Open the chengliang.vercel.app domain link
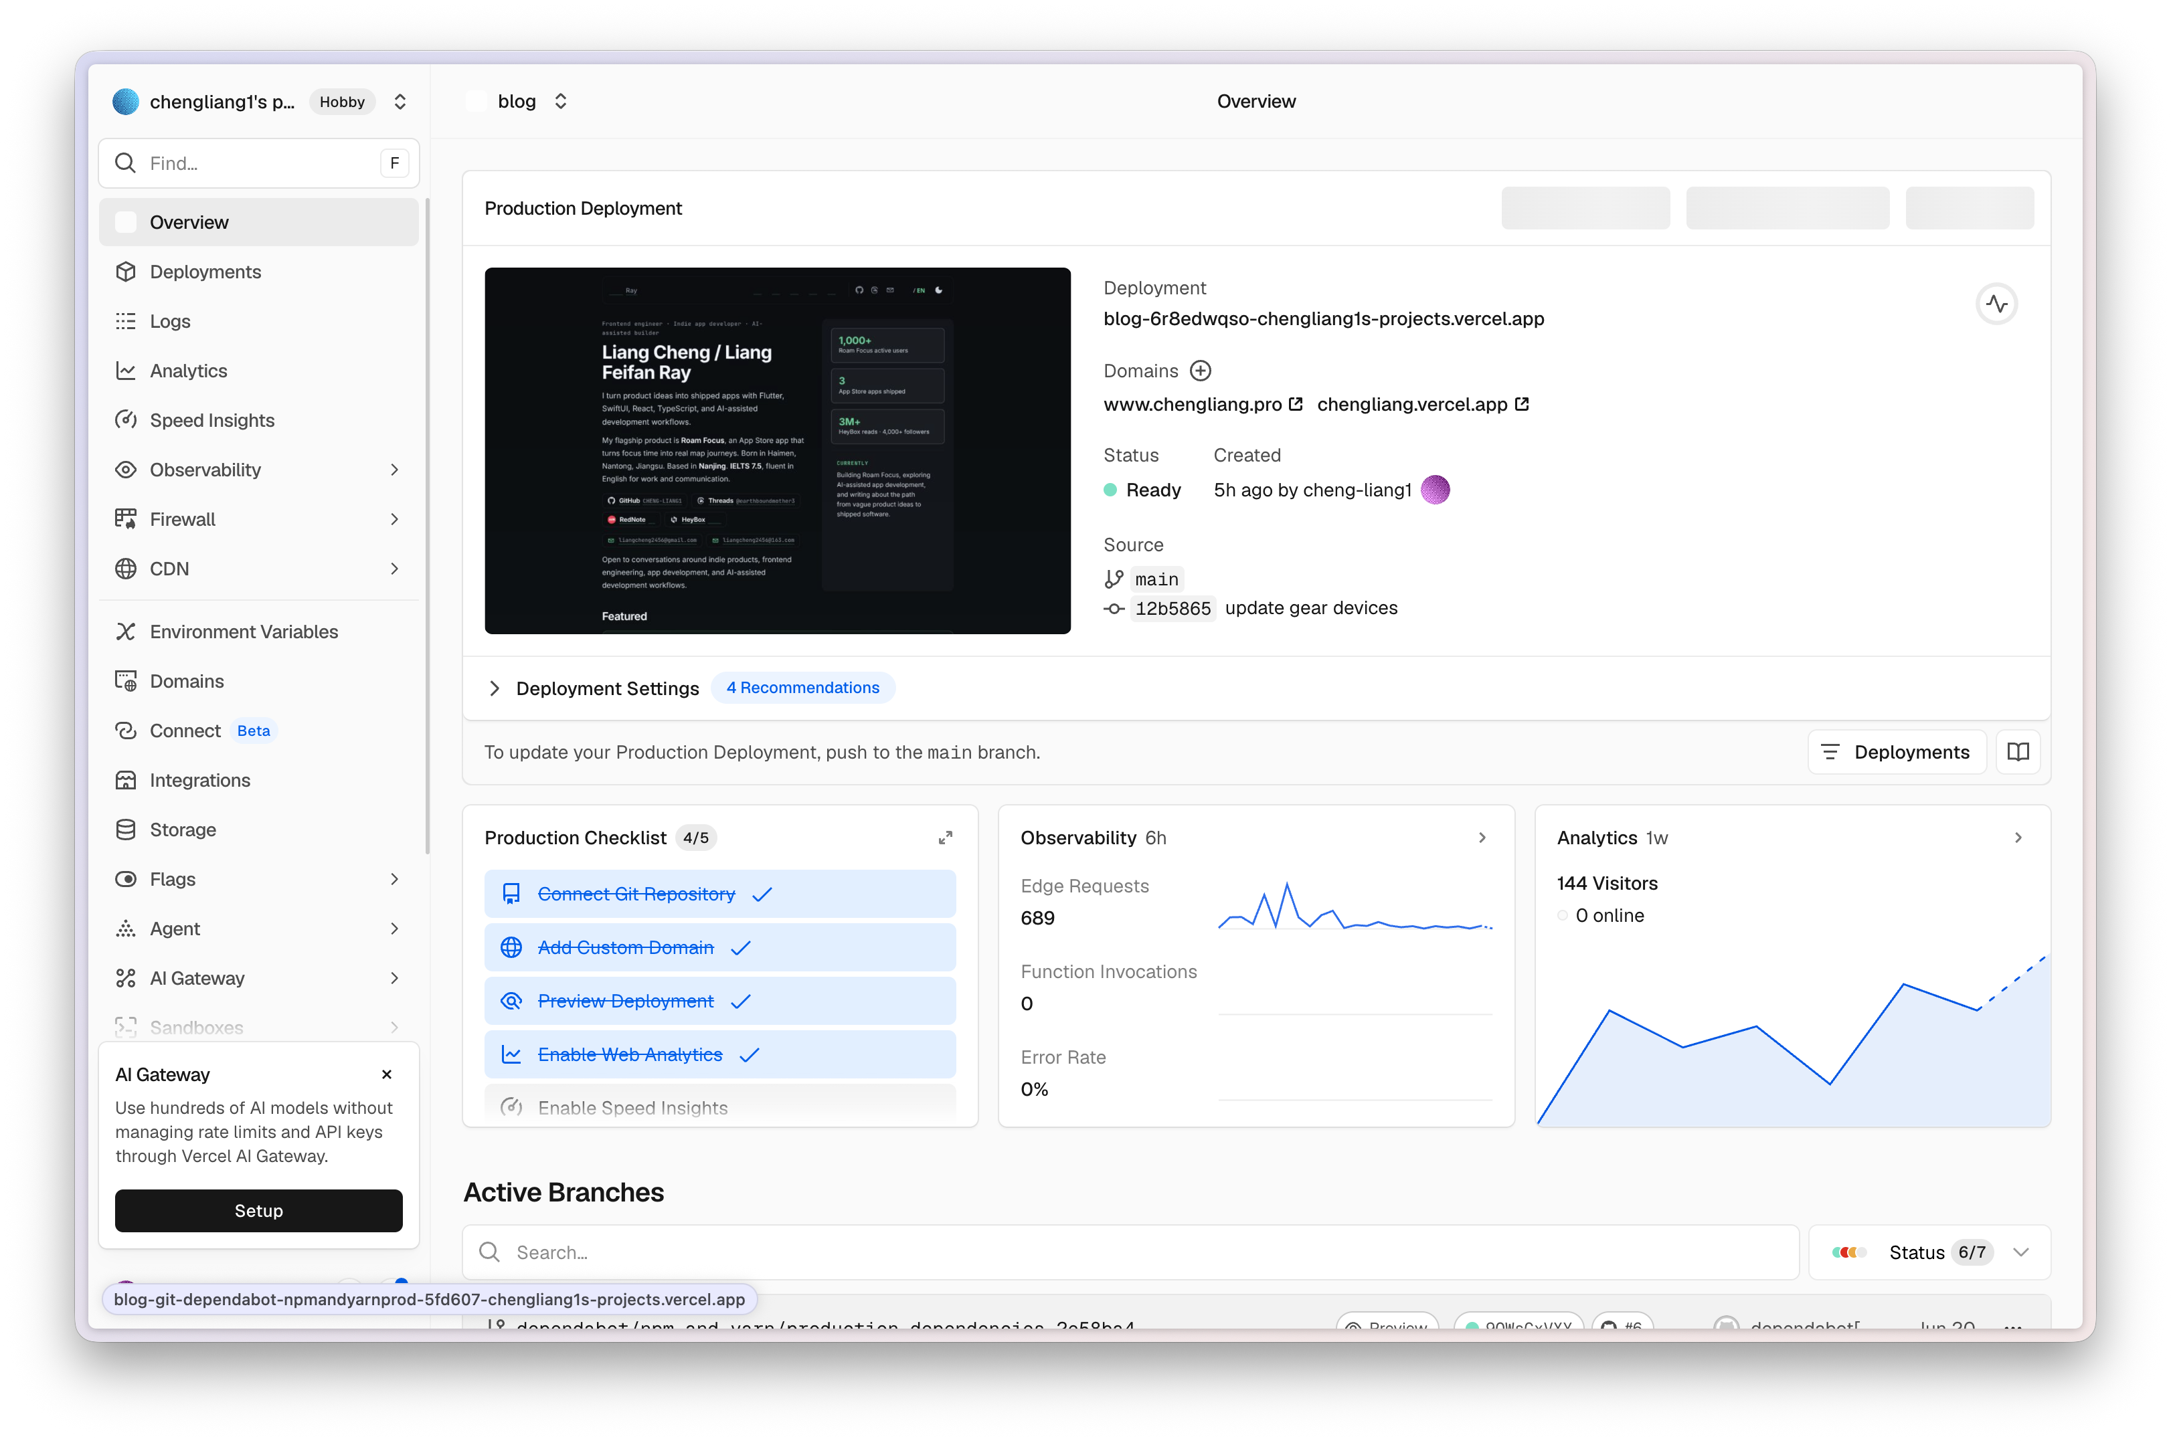The image size is (2171, 1441). tap(1412, 404)
